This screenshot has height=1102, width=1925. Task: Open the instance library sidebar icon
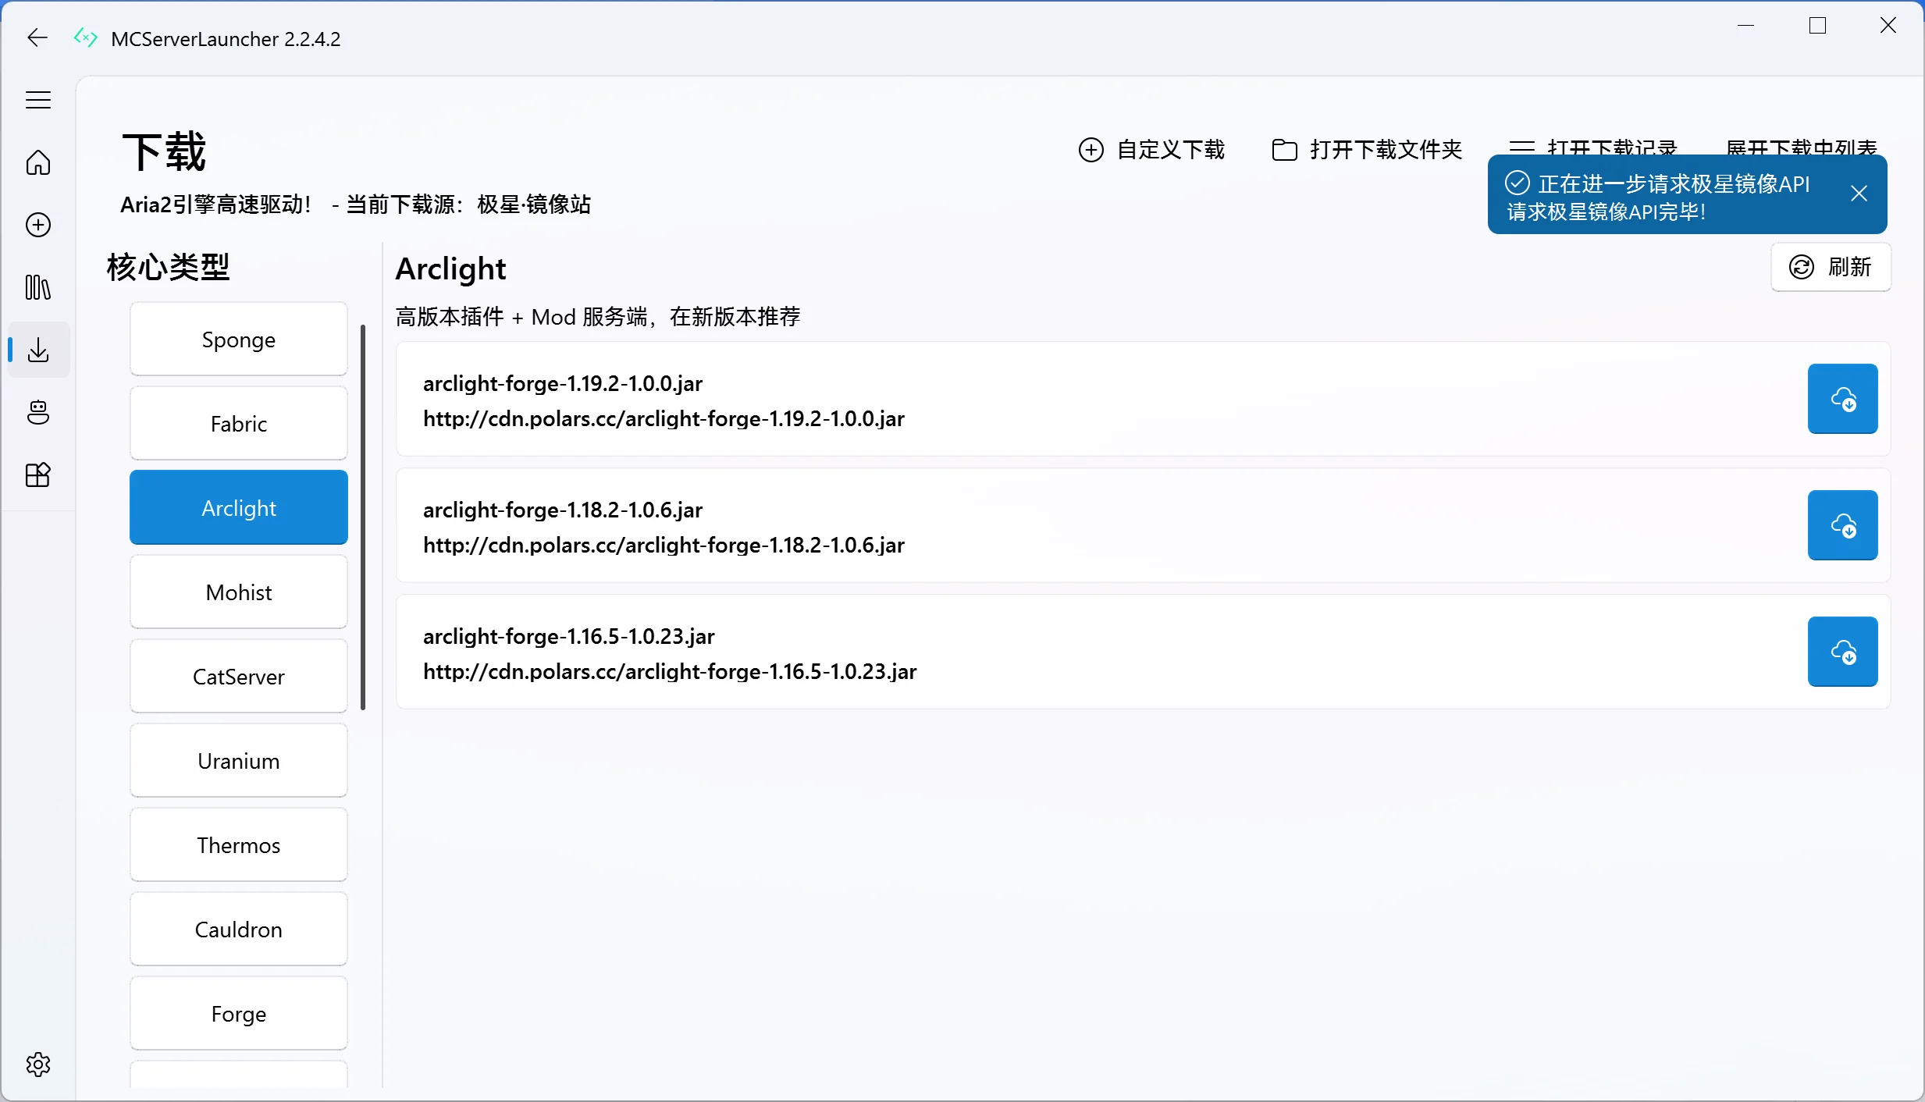coord(37,288)
